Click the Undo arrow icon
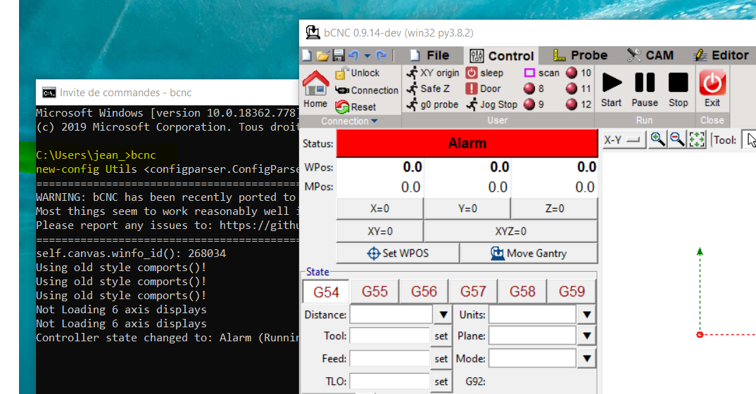 (x=354, y=55)
